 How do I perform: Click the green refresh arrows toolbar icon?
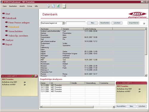coord(58,6)
